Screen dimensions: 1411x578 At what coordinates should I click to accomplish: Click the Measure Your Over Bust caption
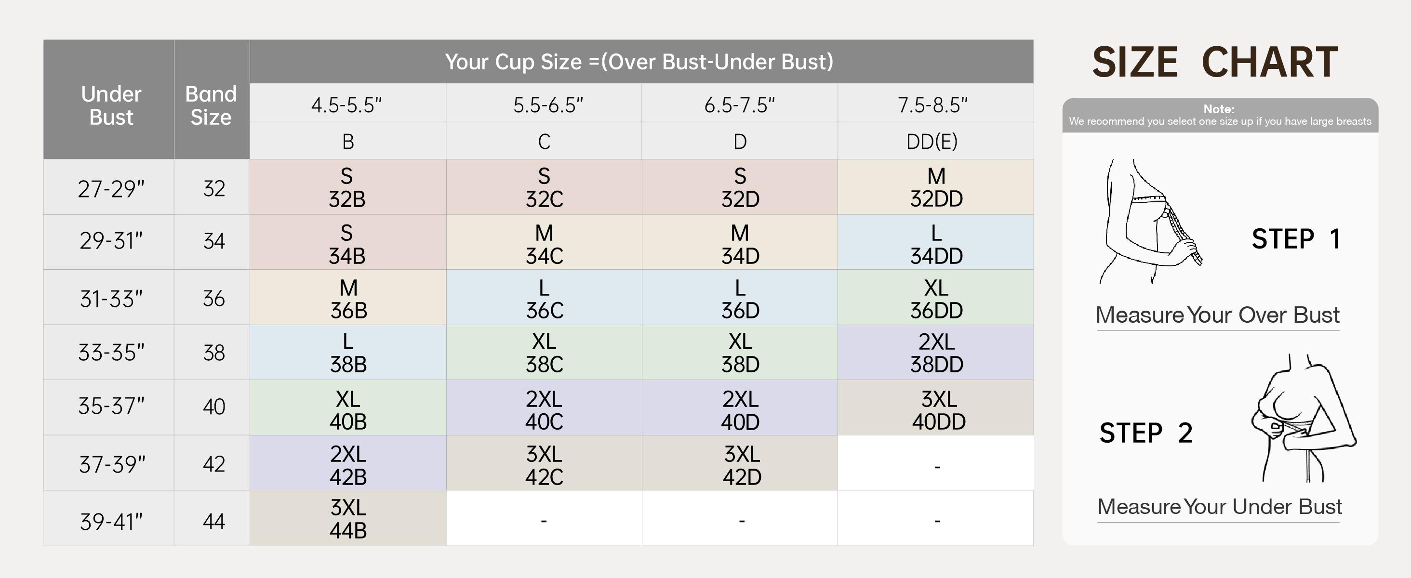click(x=1217, y=315)
